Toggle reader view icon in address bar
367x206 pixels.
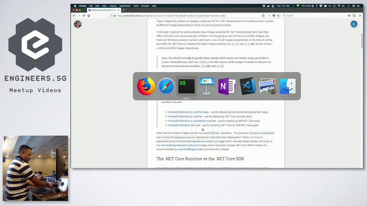click(263, 16)
